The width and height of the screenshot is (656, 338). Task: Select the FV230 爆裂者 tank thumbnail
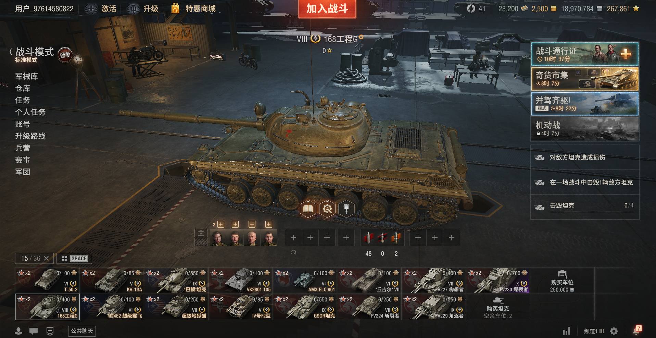tap(498, 281)
